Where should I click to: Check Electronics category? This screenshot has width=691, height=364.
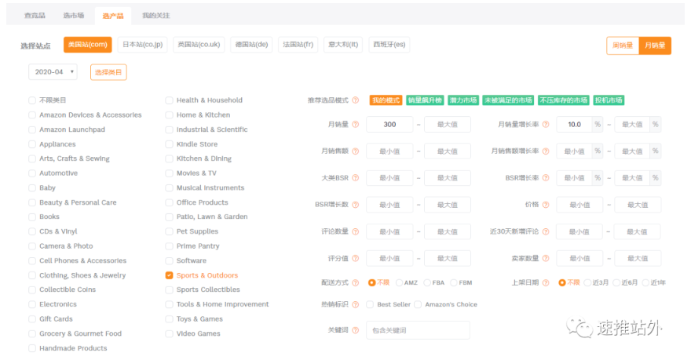pyautogui.click(x=32, y=304)
